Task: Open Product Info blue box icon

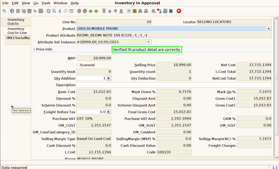Action: coord(171,11)
